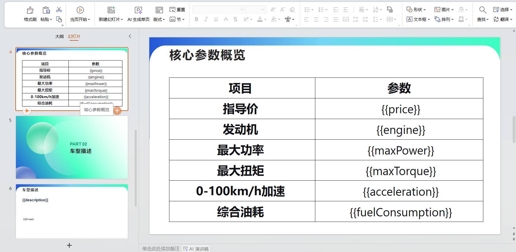Toggle Strikethrough formatting
Screen dimensions: 516x252
(x=226, y=19)
